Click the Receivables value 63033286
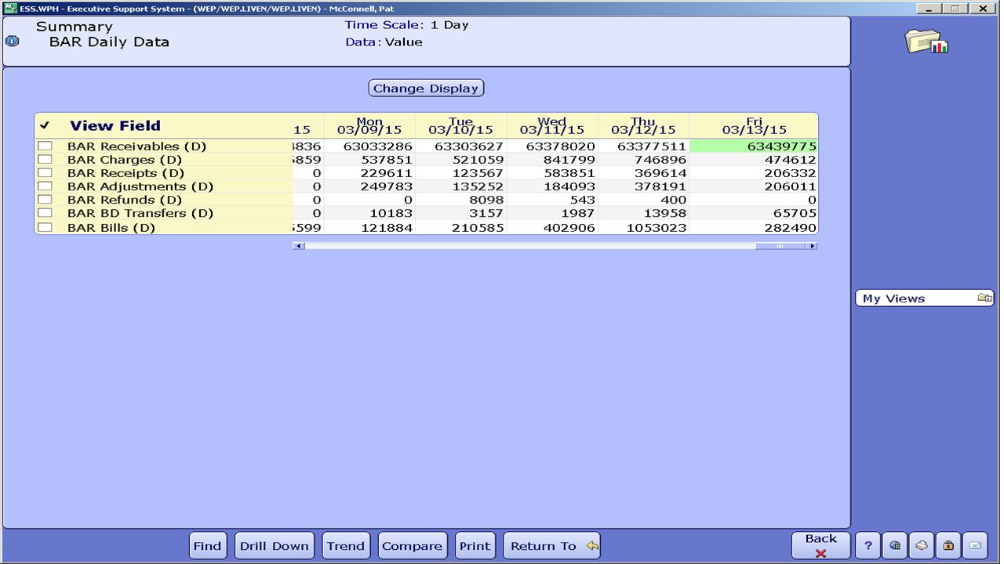This screenshot has height=564, width=1004. click(377, 146)
